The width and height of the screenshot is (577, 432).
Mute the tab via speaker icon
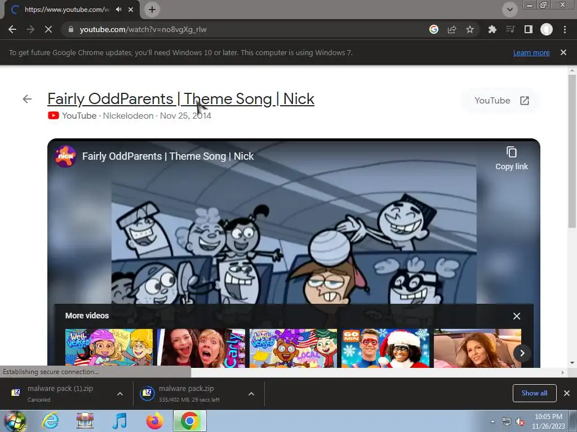point(118,10)
